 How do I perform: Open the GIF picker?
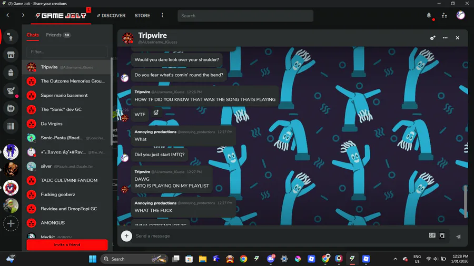click(432, 235)
